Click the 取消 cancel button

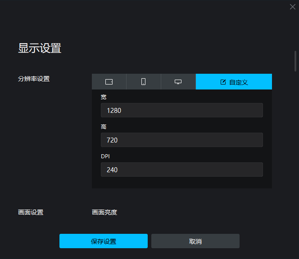point(195,241)
